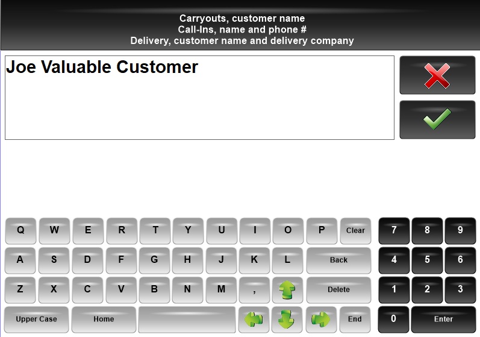Tap the Y key

click(x=189, y=231)
